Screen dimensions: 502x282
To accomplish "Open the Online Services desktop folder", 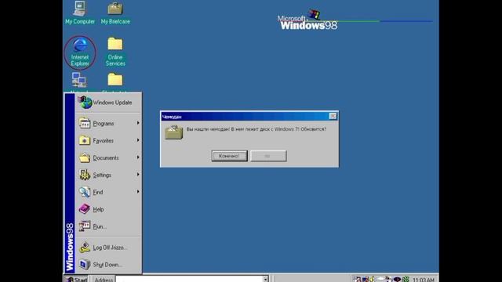I will click(115, 52).
